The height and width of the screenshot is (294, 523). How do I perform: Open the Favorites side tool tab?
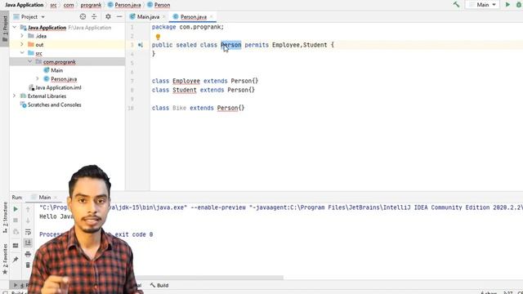point(5,260)
